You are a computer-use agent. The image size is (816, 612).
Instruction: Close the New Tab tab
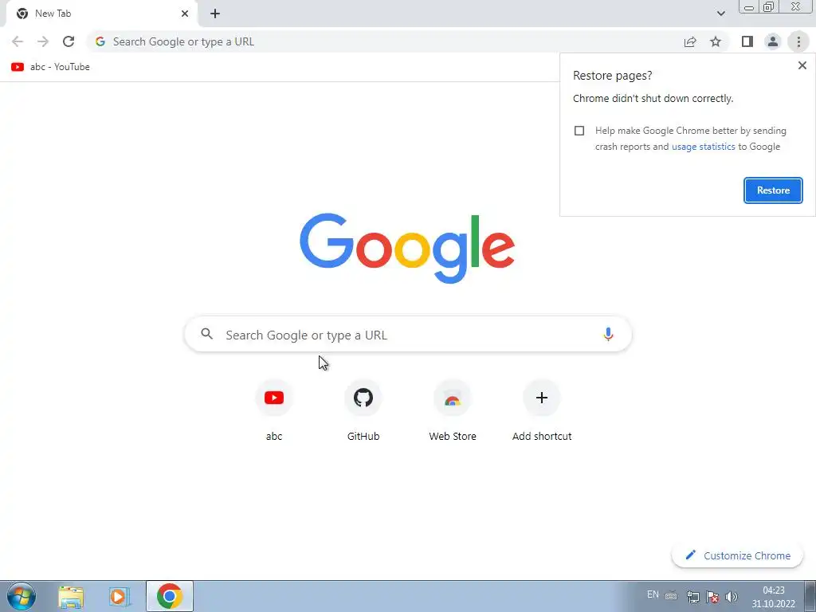pos(185,14)
